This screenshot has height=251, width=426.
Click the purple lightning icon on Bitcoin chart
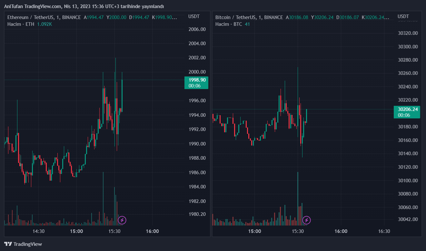click(x=307, y=220)
